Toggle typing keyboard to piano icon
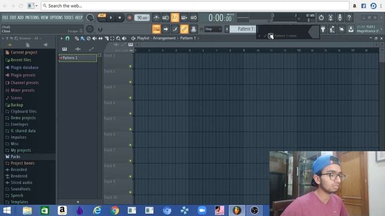 click(156, 29)
